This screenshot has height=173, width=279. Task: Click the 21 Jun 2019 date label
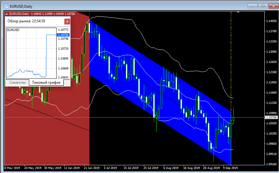pyautogui.click(x=92, y=168)
